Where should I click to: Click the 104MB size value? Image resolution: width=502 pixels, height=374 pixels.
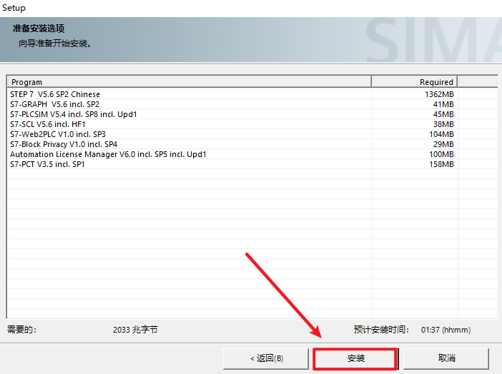point(441,134)
